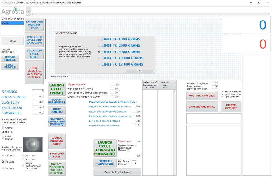Open the V dropdown at top
The height and width of the screenshot is (177, 272).
point(28,11)
